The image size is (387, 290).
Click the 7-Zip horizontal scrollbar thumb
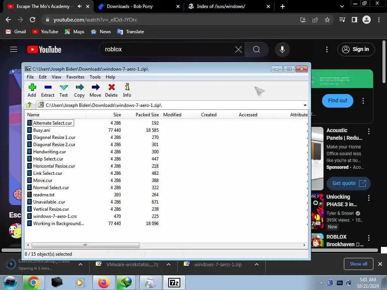click(85, 245)
